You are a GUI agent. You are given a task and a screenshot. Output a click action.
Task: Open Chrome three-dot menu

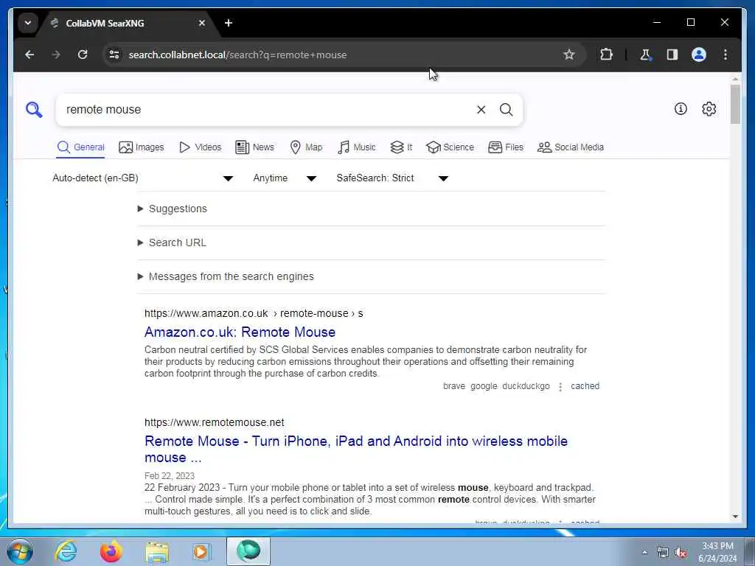726,55
